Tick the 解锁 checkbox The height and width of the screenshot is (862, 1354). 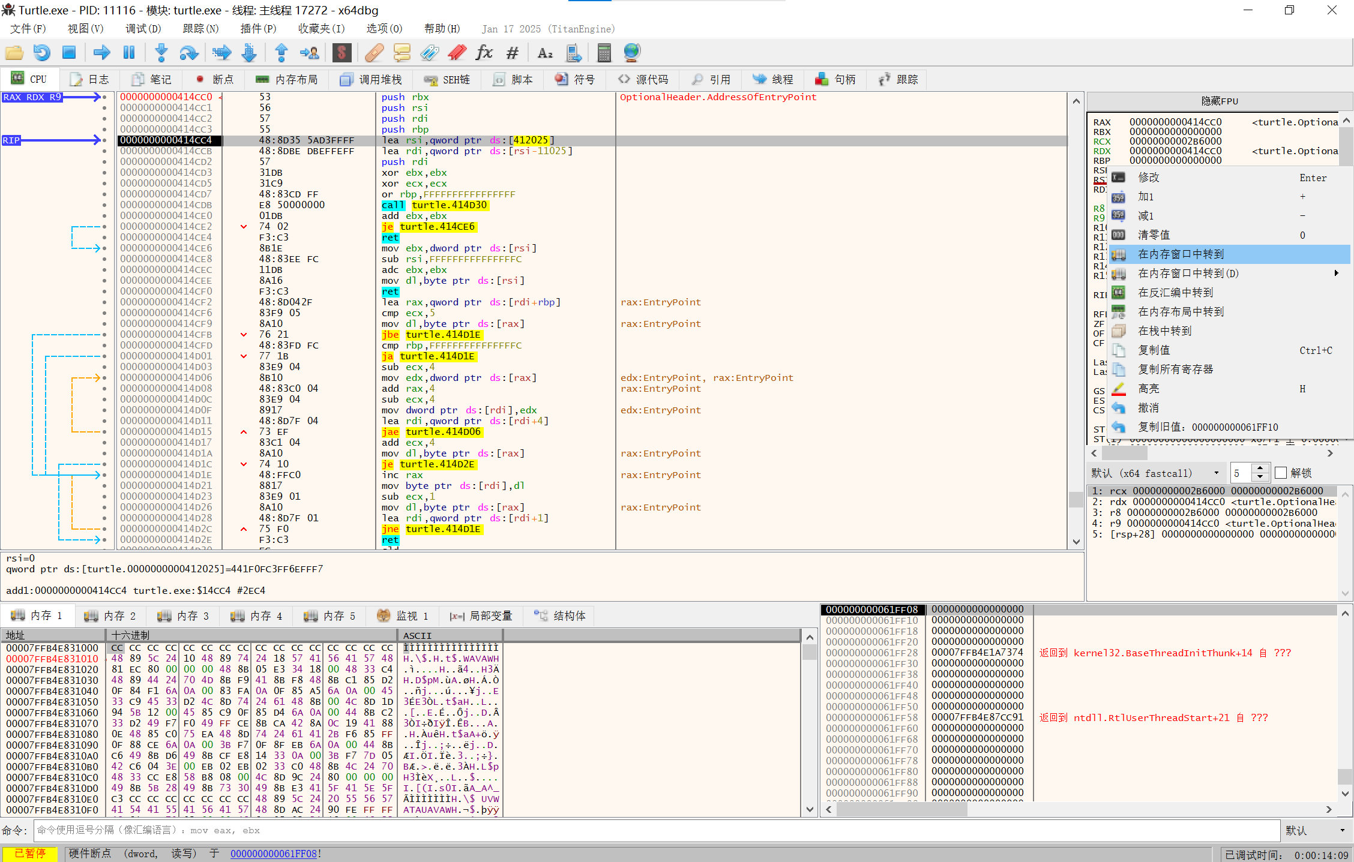pyautogui.click(x=1281, y=473)
